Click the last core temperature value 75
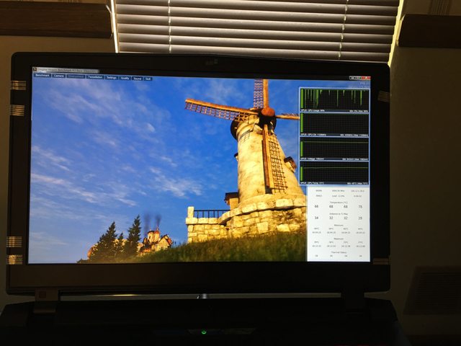Viewport: 461px width, 346px height. point(360,207)
